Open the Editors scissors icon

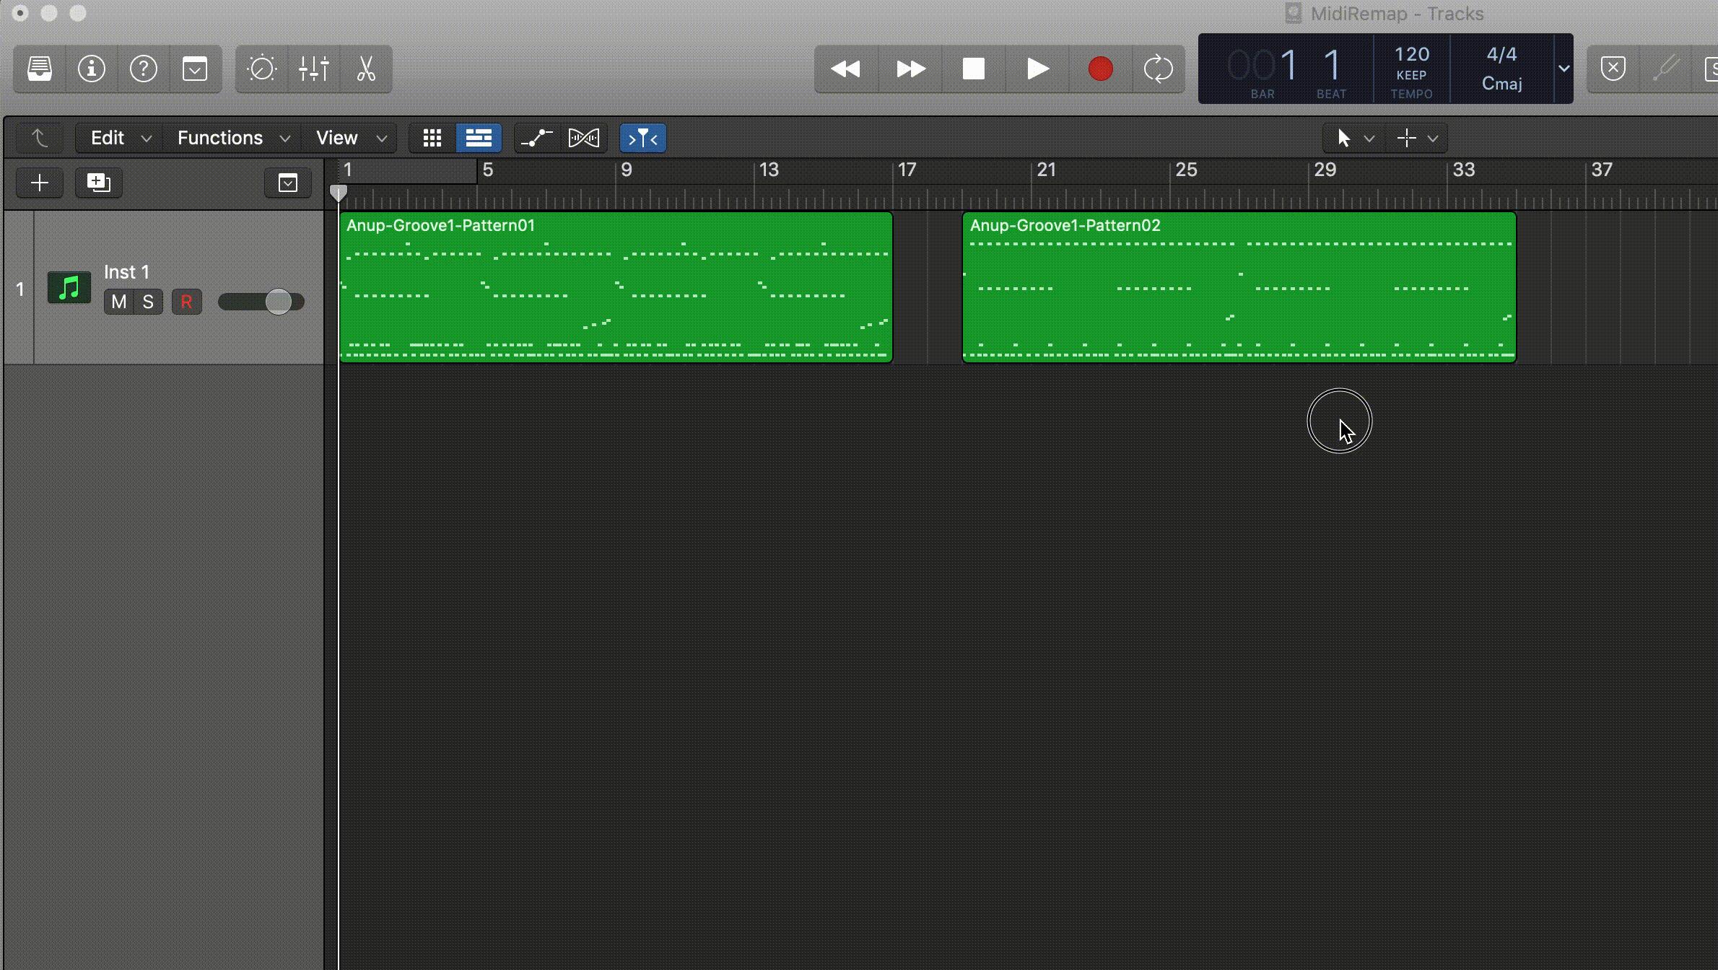366,69
